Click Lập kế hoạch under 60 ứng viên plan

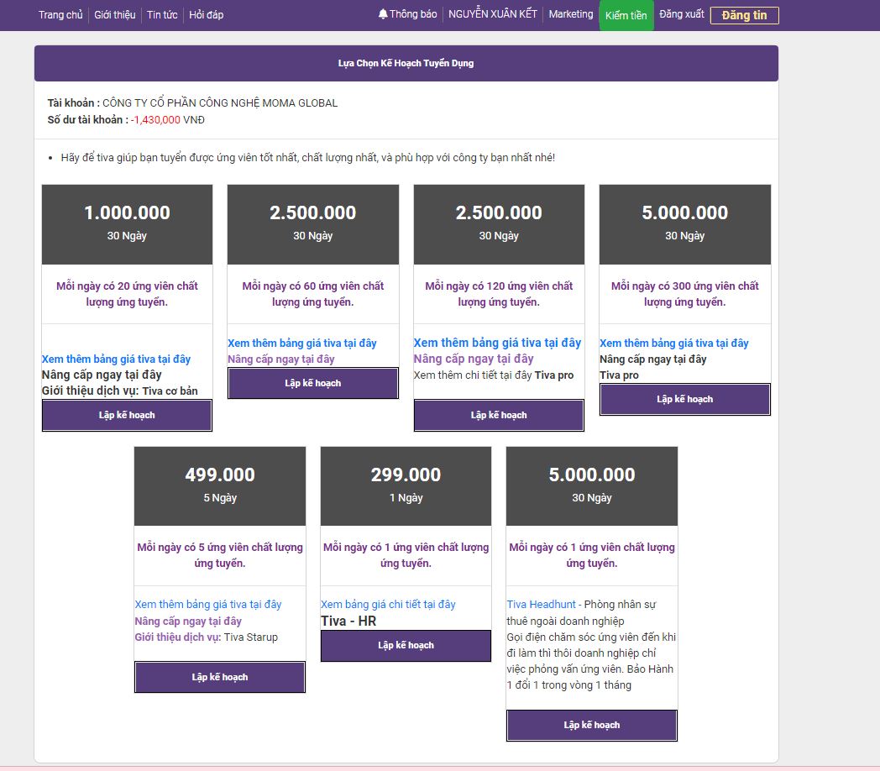point(312,383)
